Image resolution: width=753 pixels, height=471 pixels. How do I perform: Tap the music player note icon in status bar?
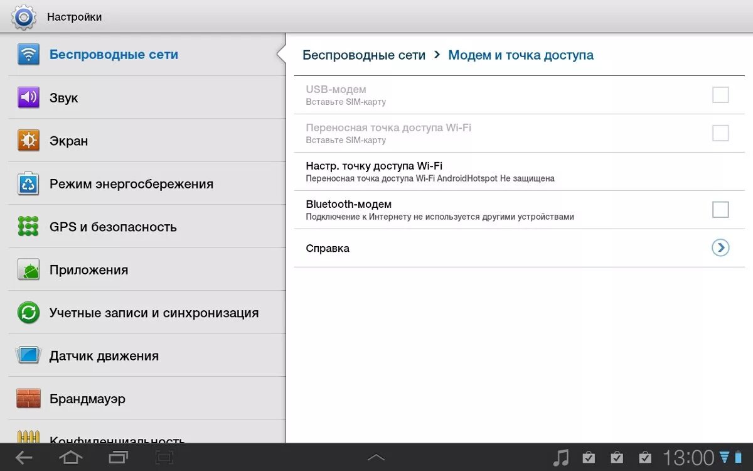coord(562,457)
